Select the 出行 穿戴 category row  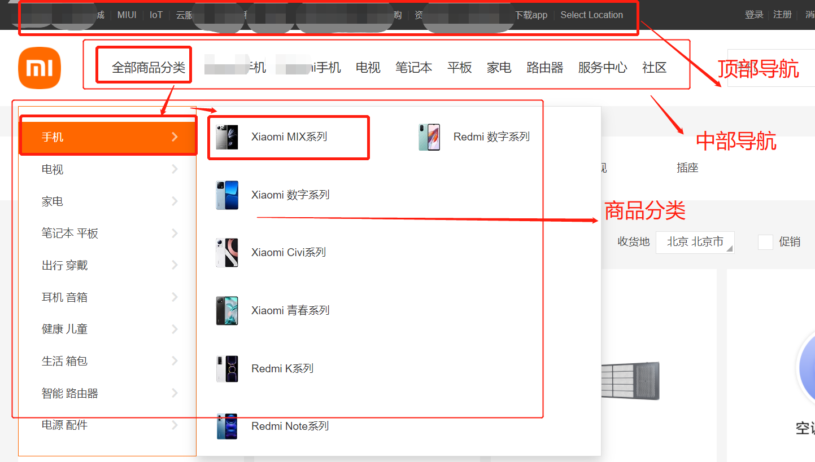107,265
